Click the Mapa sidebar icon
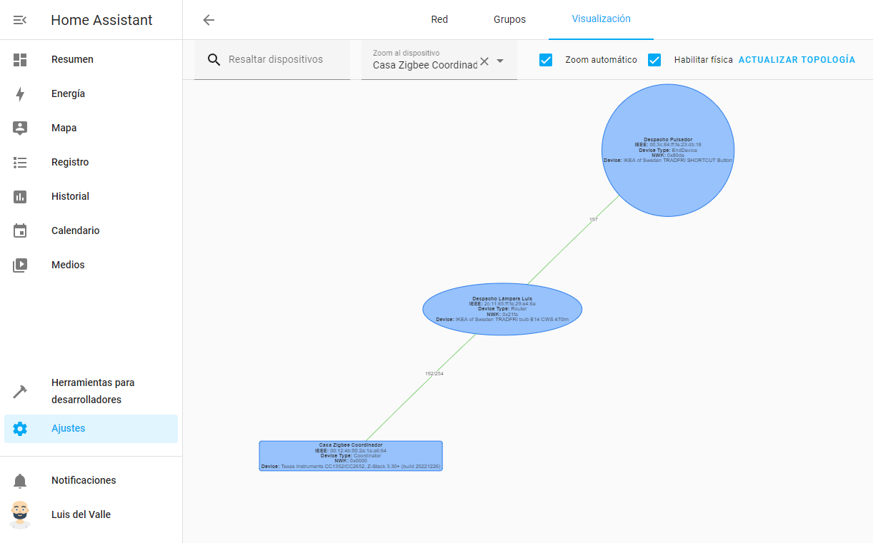Viewport: 873px width, 543px height. pyautogui.click(x=20, y=128)
